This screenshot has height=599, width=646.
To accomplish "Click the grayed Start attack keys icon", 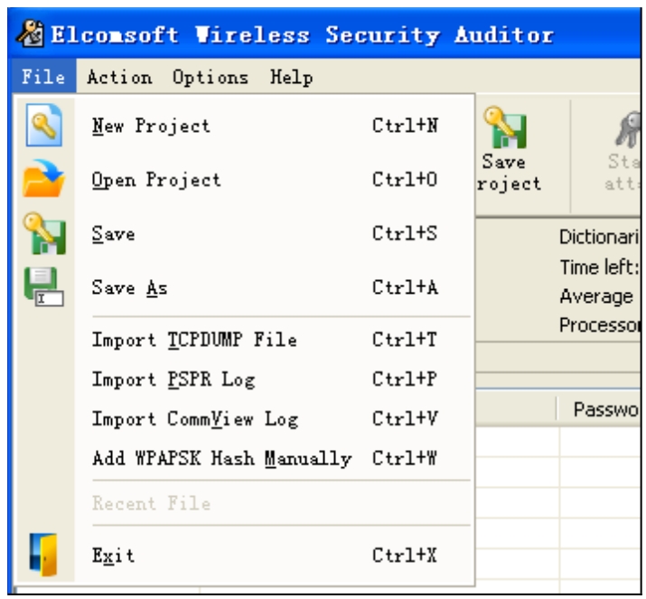I will coord(628,129).
